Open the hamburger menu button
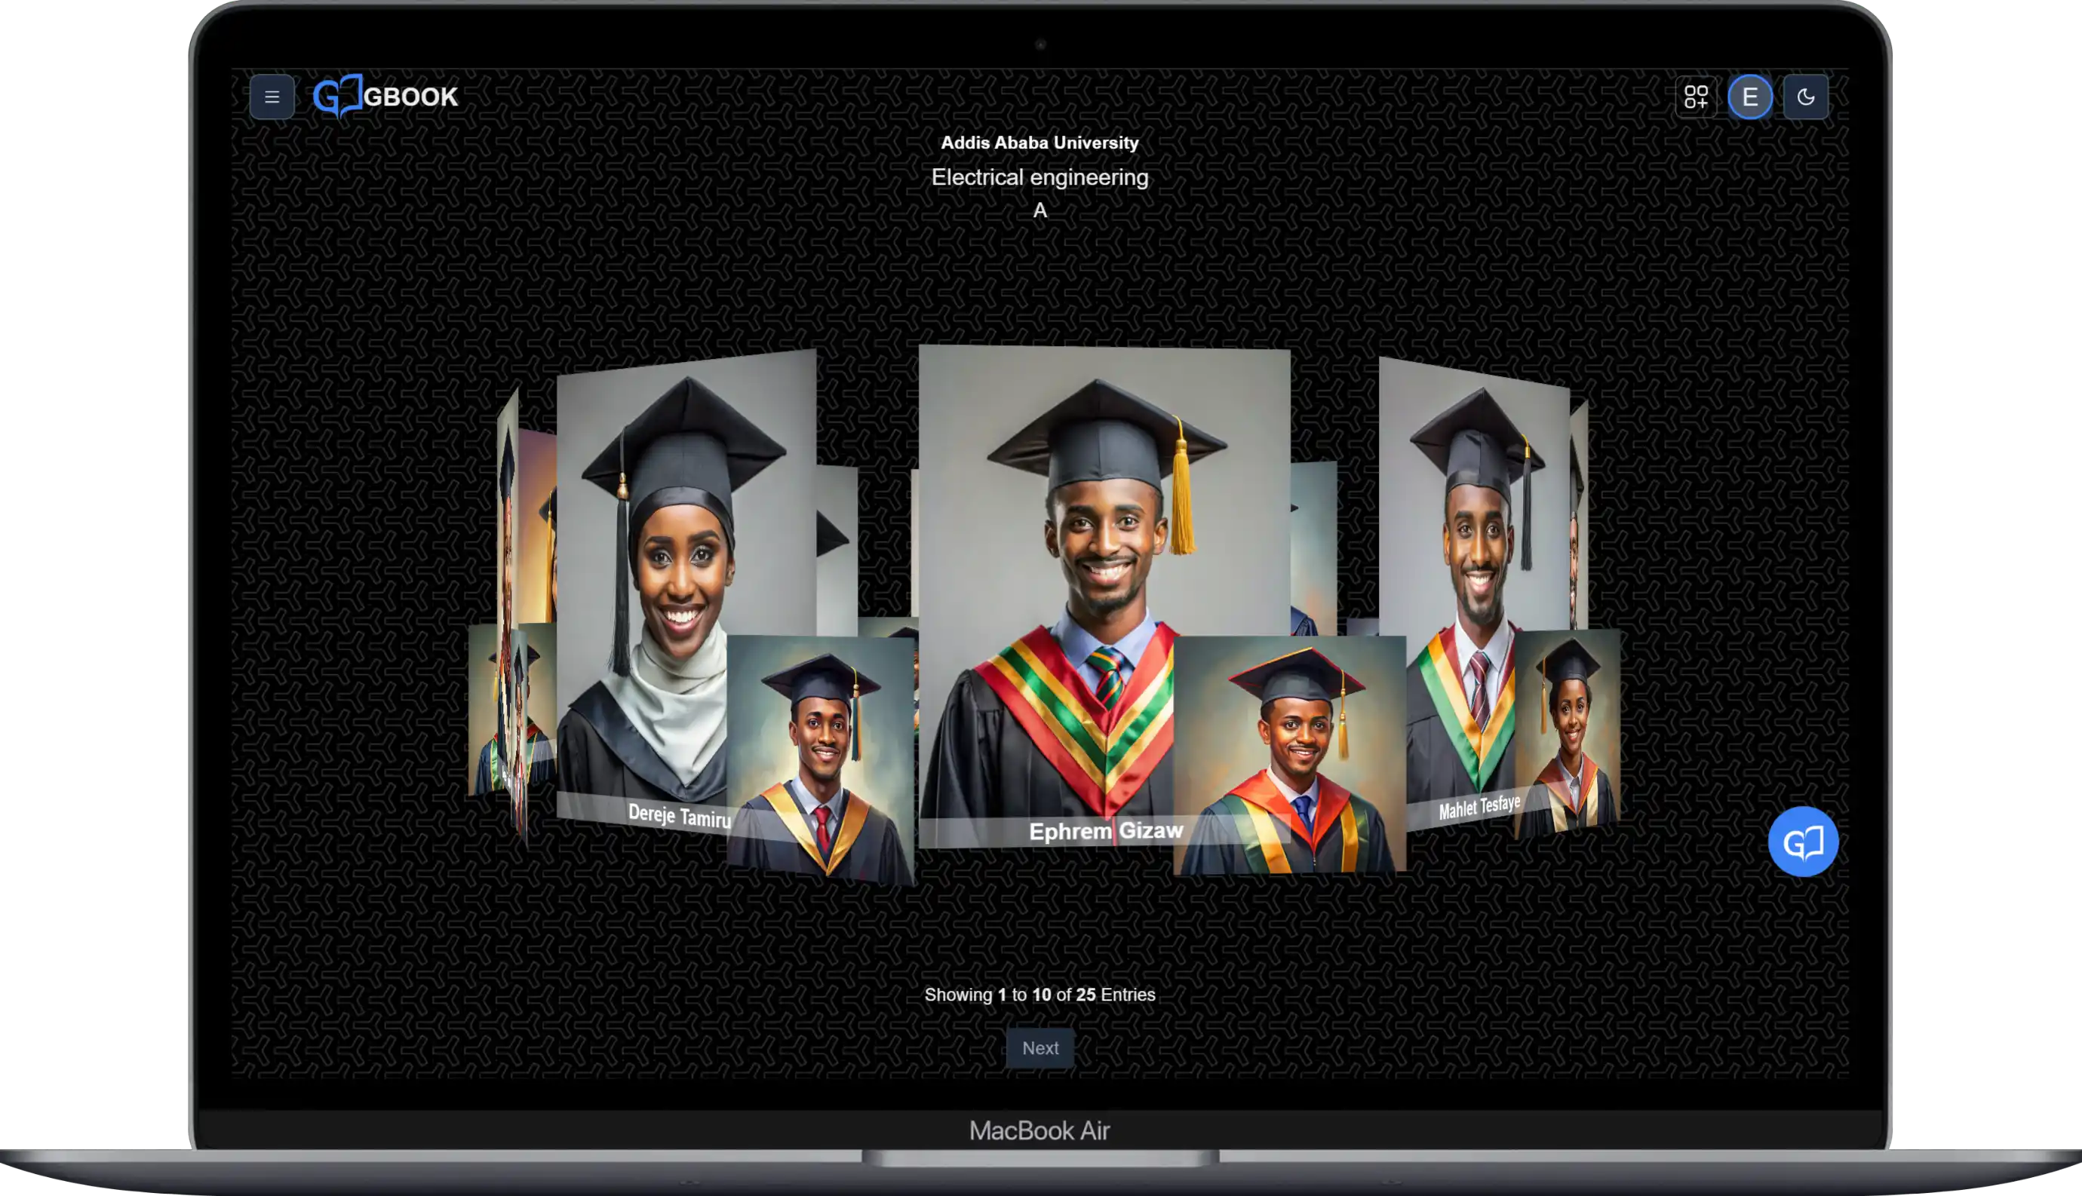The width and height of the screenshot is (2082, 1196). (272, 97)
